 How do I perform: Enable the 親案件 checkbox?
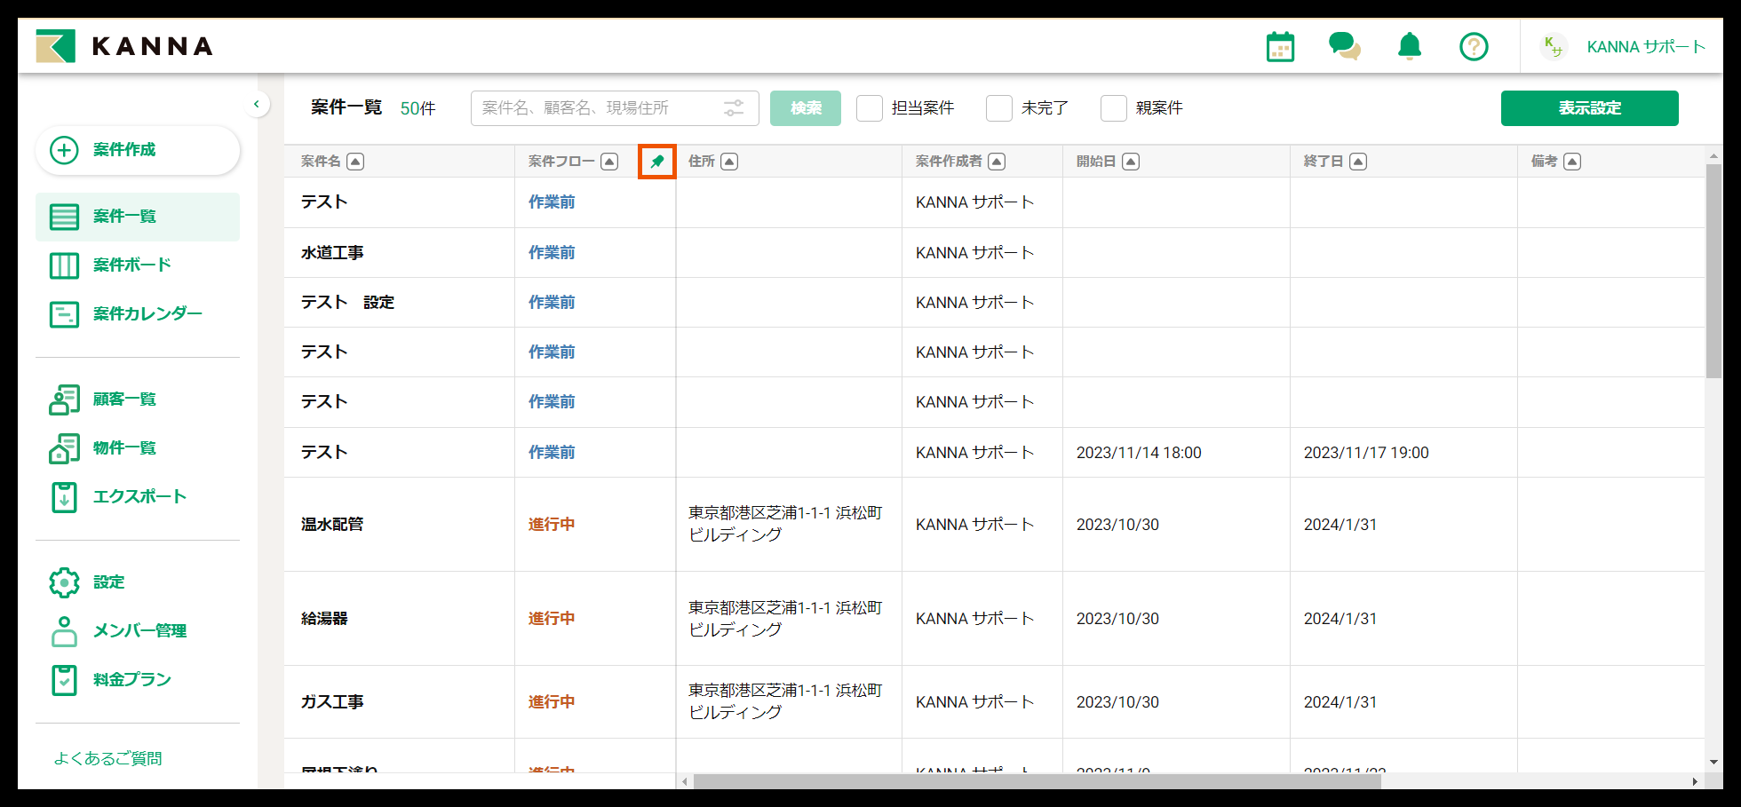[1114, 107]
